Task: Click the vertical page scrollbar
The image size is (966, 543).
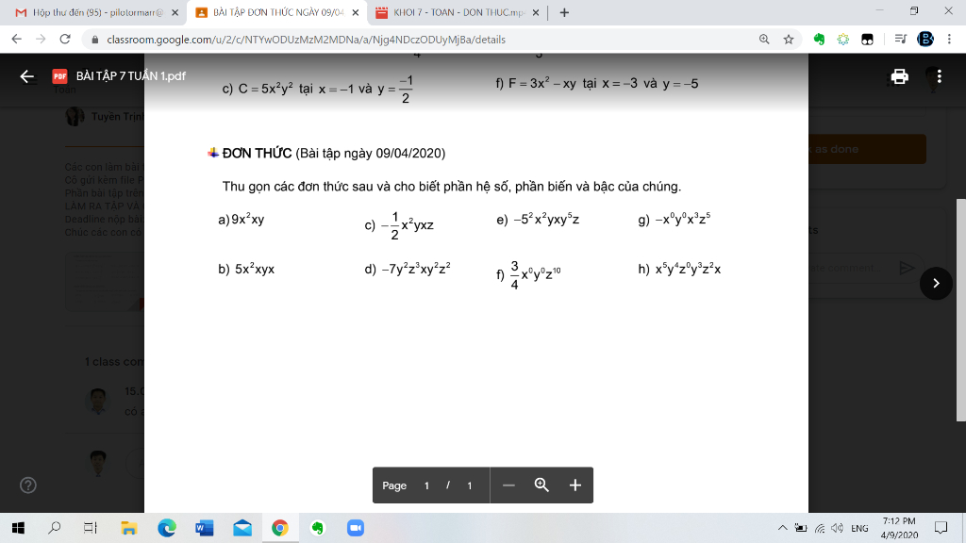Action: pos(960,309)
